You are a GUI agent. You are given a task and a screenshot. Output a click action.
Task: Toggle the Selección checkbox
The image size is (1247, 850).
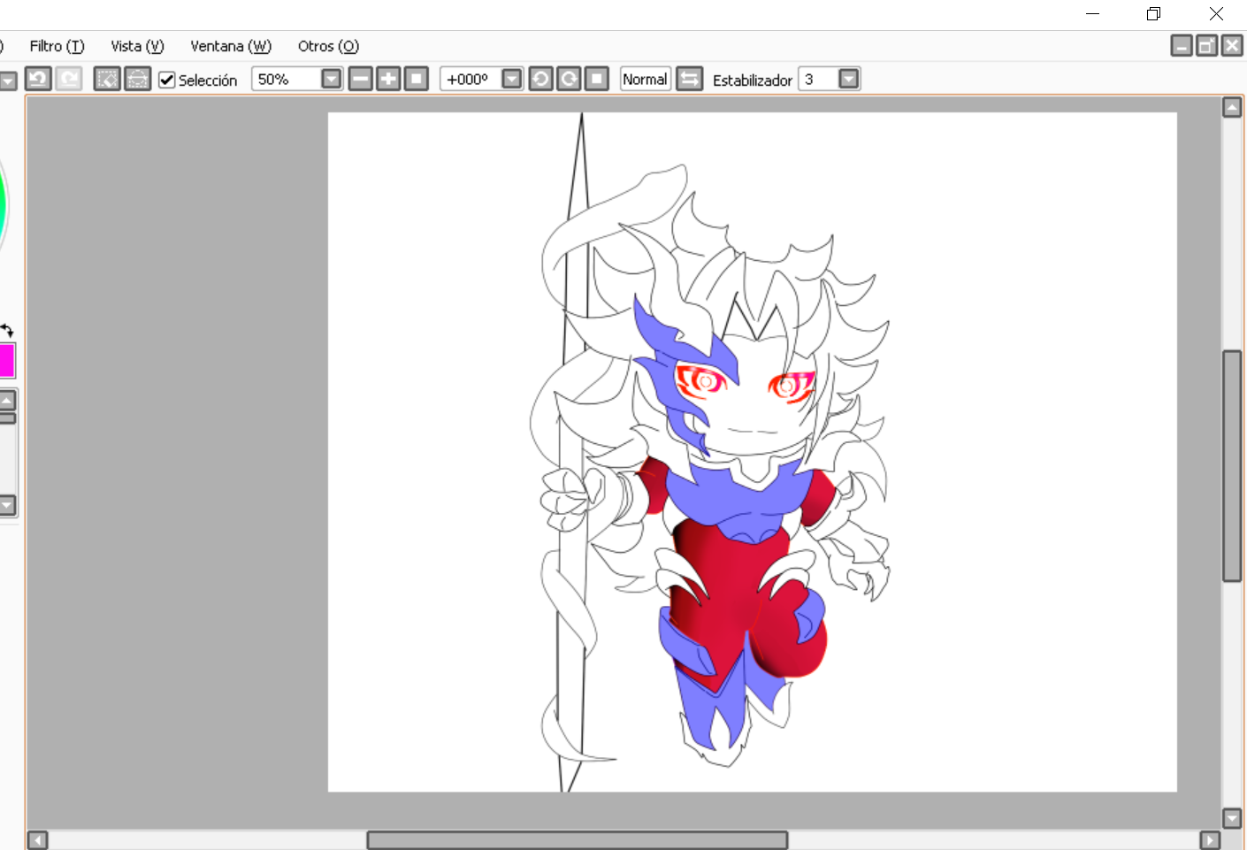click(167, 80)
